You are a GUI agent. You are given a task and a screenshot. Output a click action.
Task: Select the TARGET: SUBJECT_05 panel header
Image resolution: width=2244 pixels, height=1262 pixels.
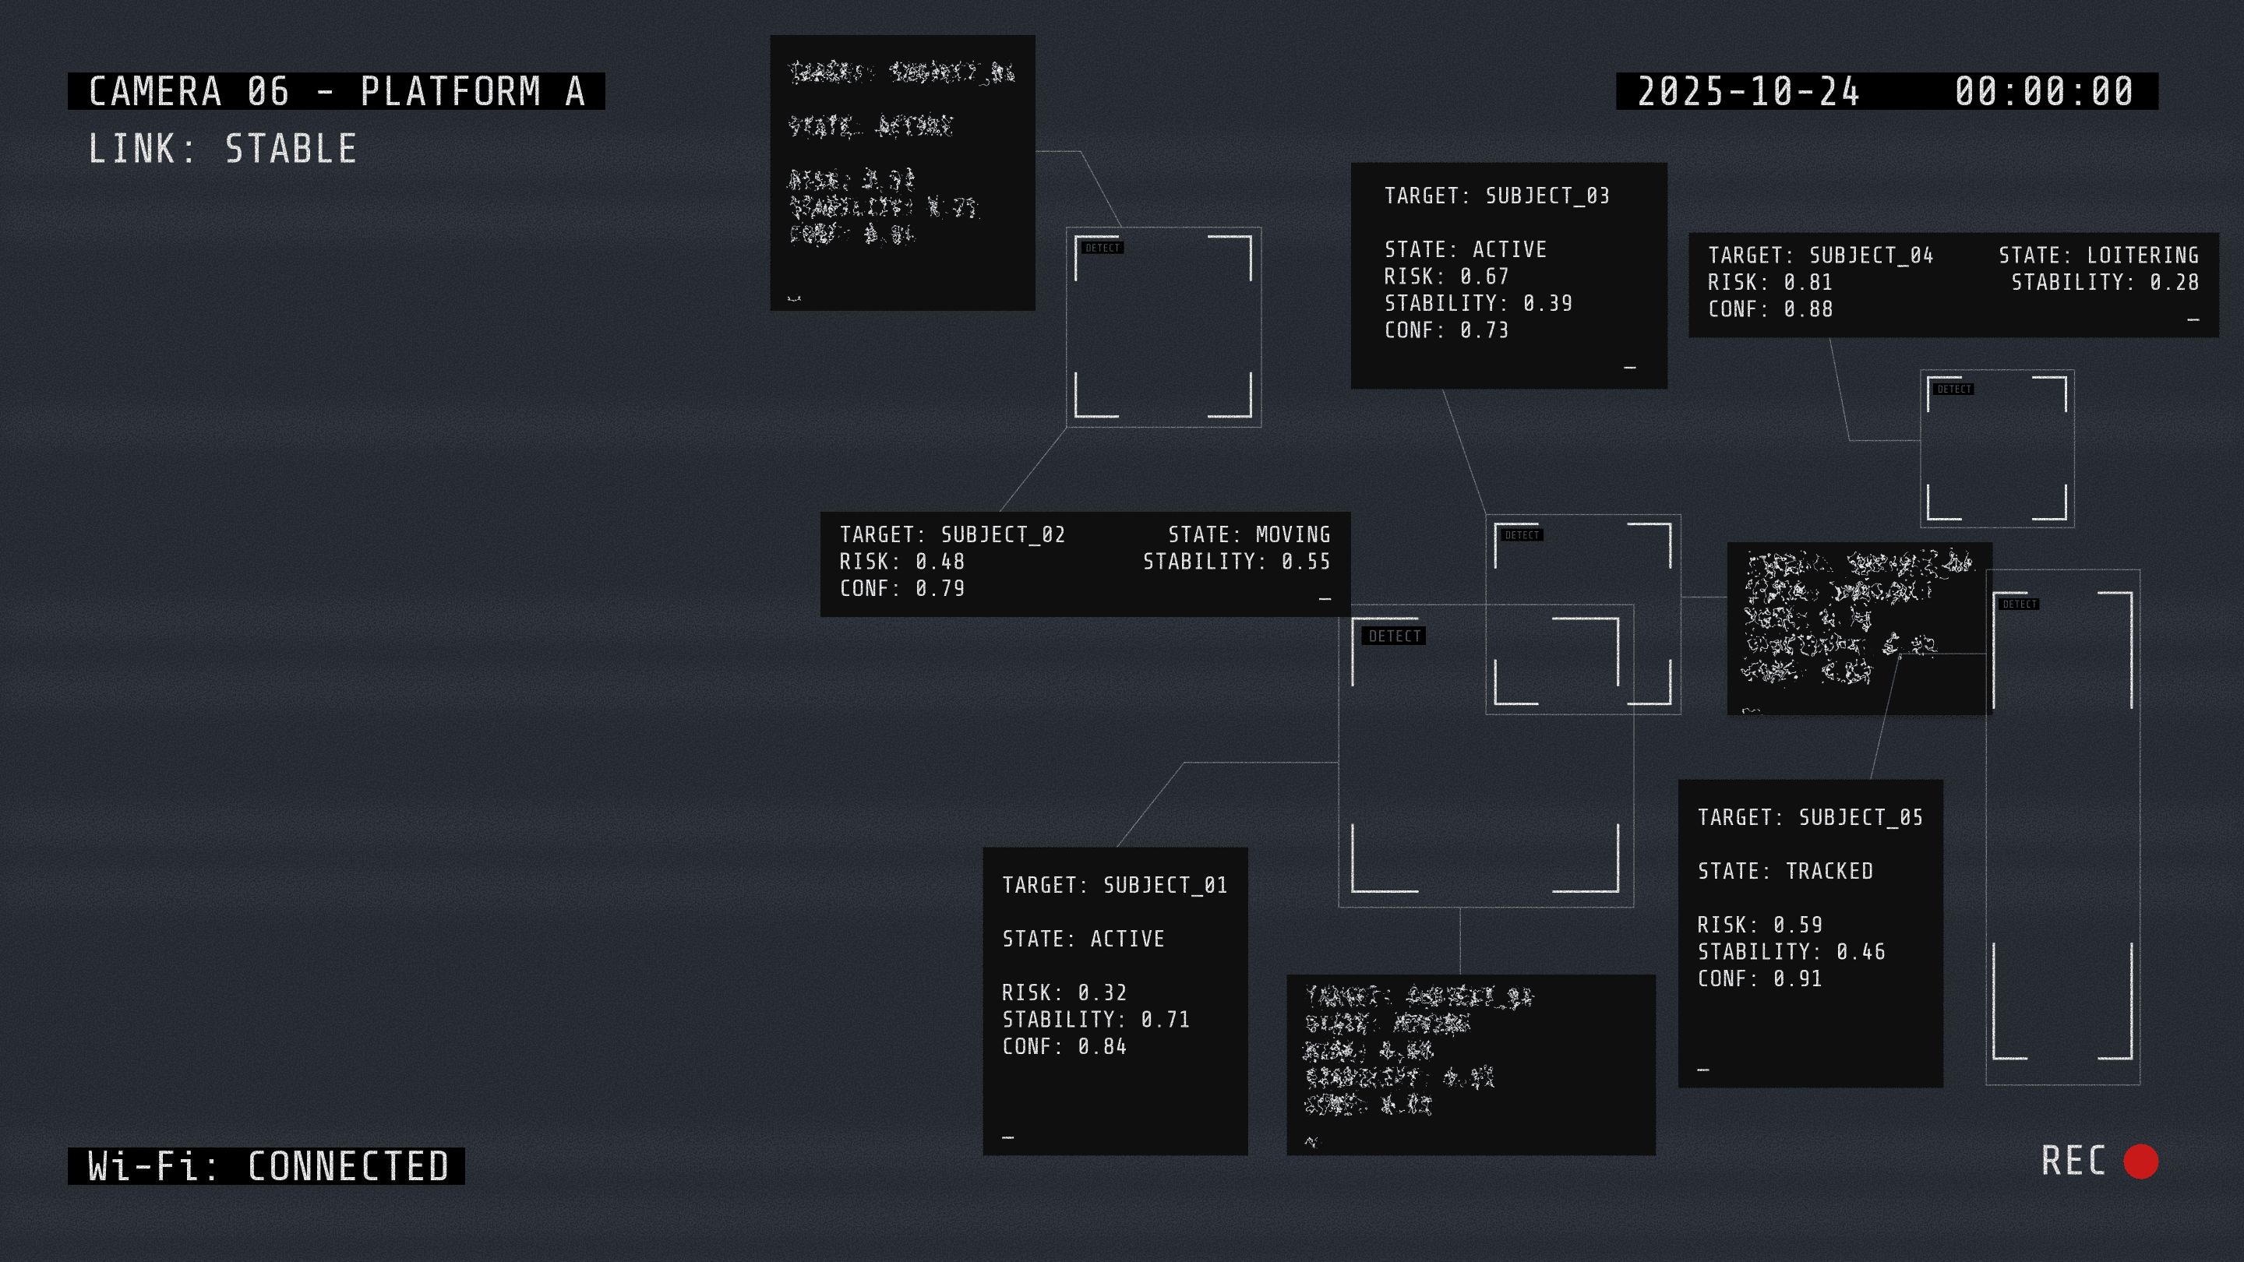click(x=1809, y=817)
